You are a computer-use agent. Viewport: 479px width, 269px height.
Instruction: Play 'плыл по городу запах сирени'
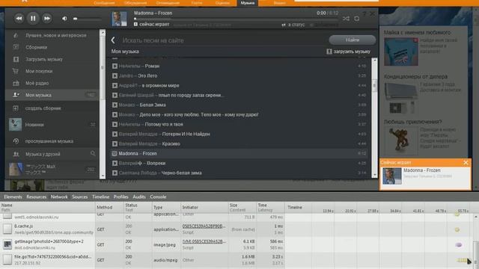click(115, 95)
